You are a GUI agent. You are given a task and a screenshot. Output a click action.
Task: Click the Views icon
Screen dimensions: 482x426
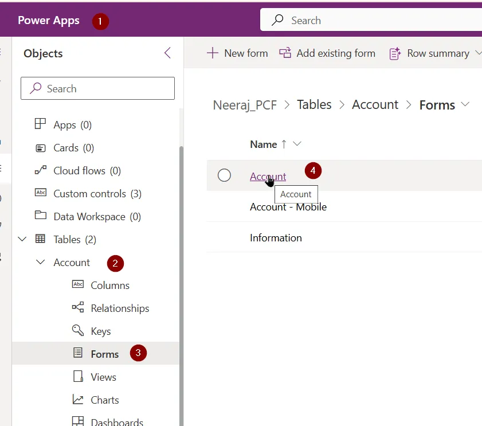point(78,376)
